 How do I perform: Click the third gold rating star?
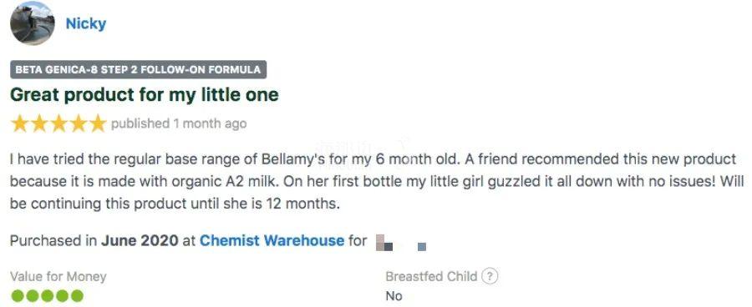tap(59, 123)
